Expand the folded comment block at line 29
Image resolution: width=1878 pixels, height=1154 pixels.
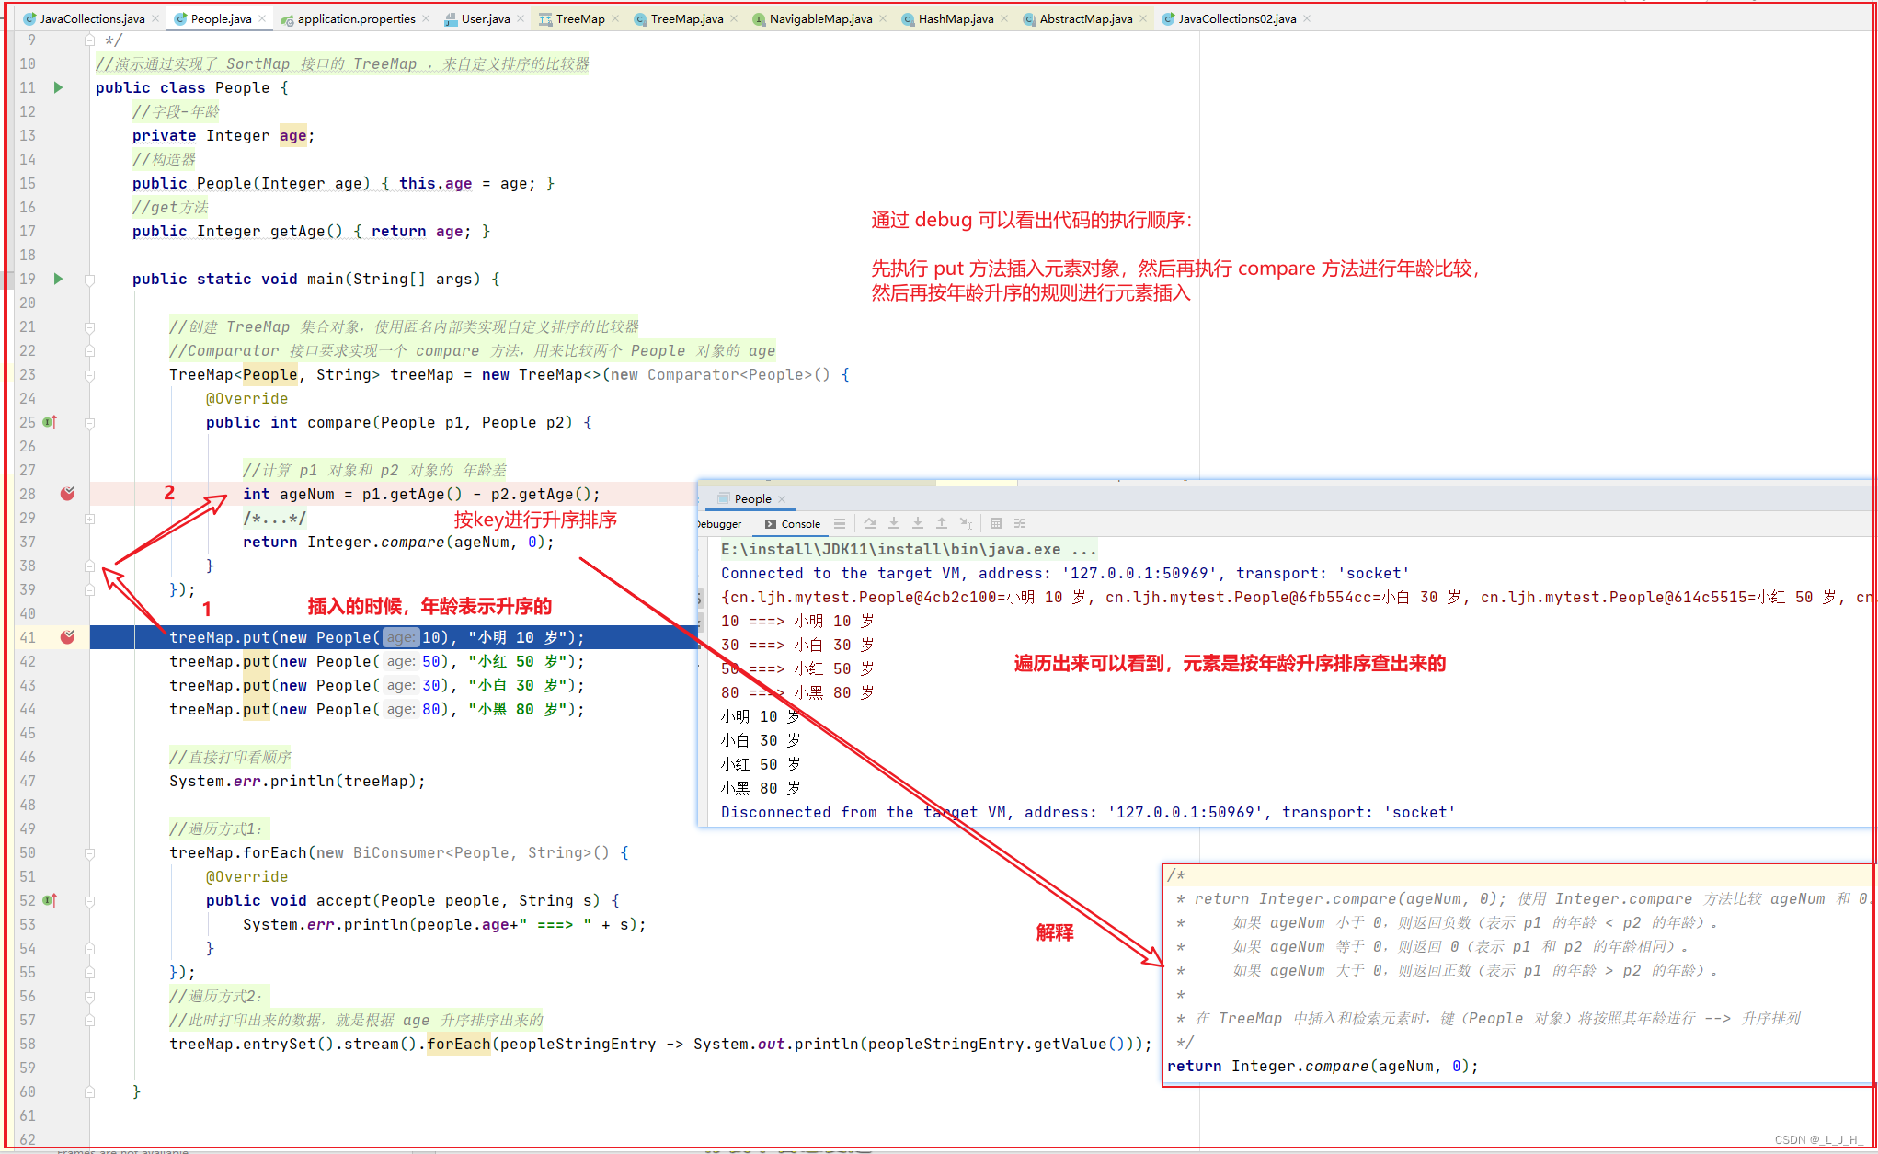89,518
